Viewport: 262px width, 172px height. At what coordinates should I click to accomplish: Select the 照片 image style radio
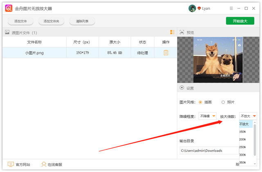pyautogui.click(x=223, y=102)
